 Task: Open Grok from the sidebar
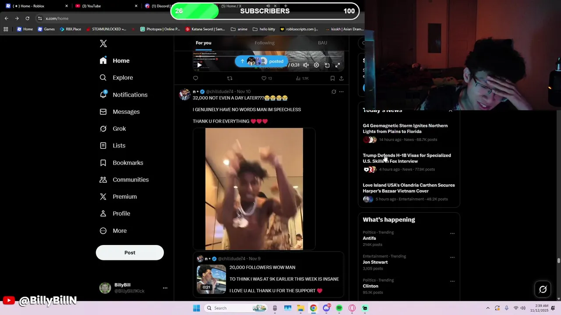[x=113, y=129]
